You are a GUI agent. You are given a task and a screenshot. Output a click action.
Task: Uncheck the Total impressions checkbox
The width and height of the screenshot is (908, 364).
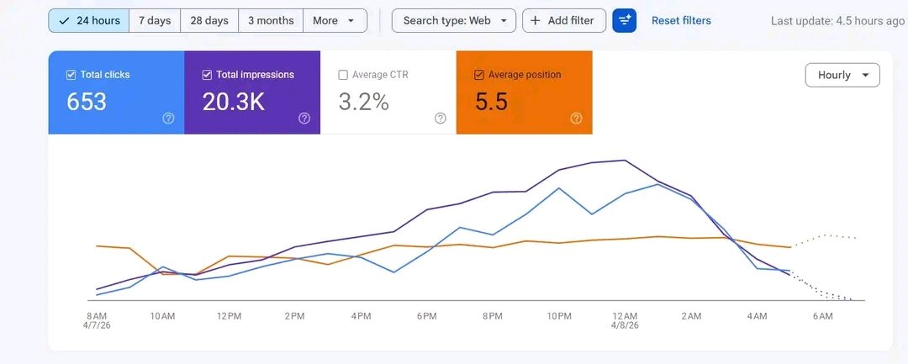pos(207,75)
